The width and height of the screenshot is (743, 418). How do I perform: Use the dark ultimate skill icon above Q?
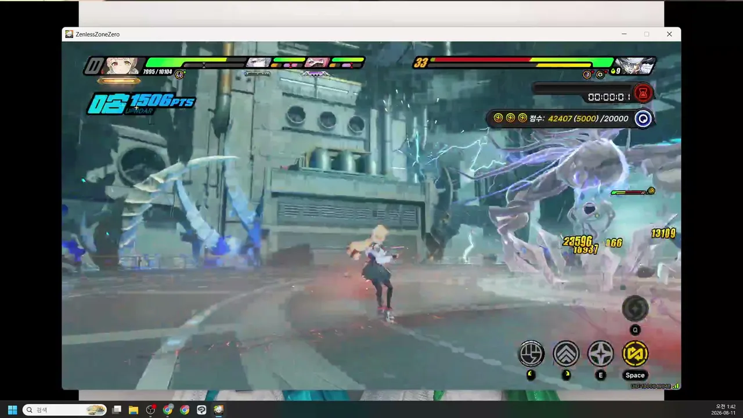tap(635, 308)
